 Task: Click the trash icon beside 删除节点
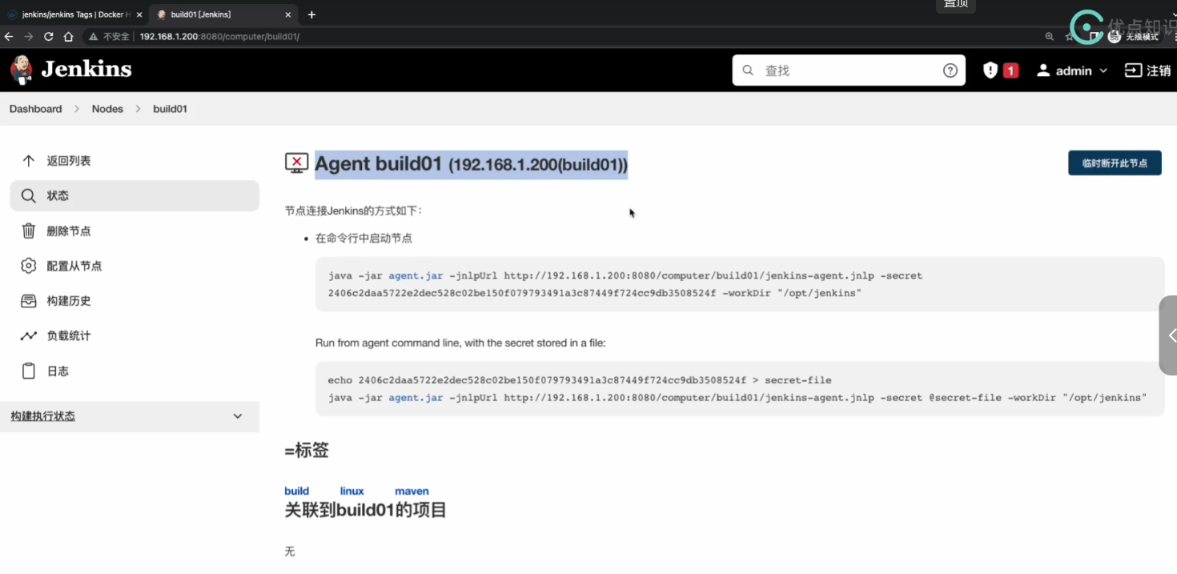coord(29,231)
